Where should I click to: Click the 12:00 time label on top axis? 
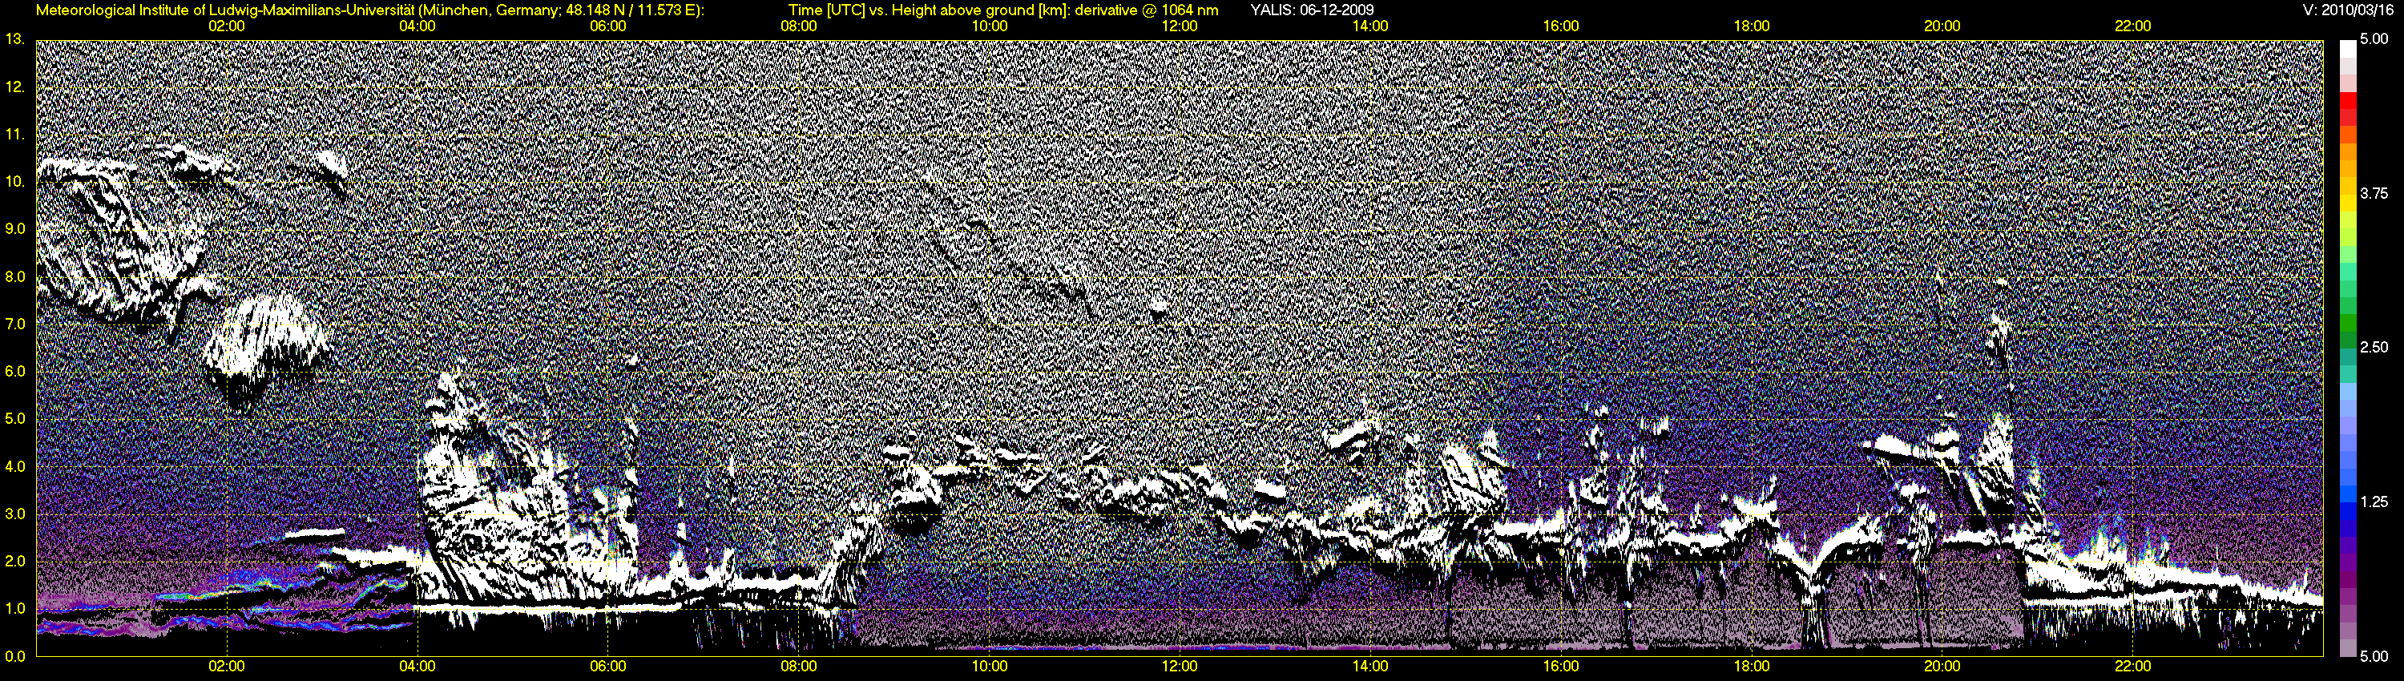1180,26
